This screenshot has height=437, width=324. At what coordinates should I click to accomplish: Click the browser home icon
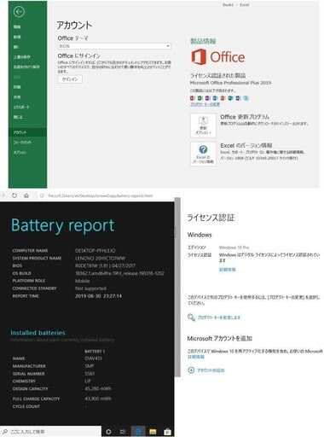click(26, 195)
